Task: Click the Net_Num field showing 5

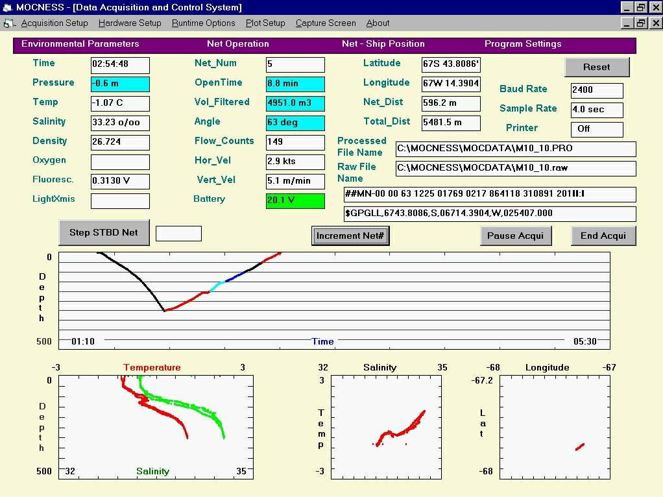Action: [296, 65]
